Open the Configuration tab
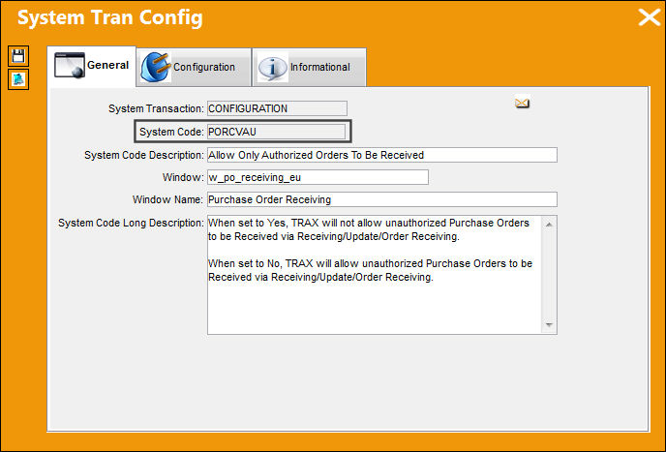This screenshot has width=666, height=452. tap(194, 67)
